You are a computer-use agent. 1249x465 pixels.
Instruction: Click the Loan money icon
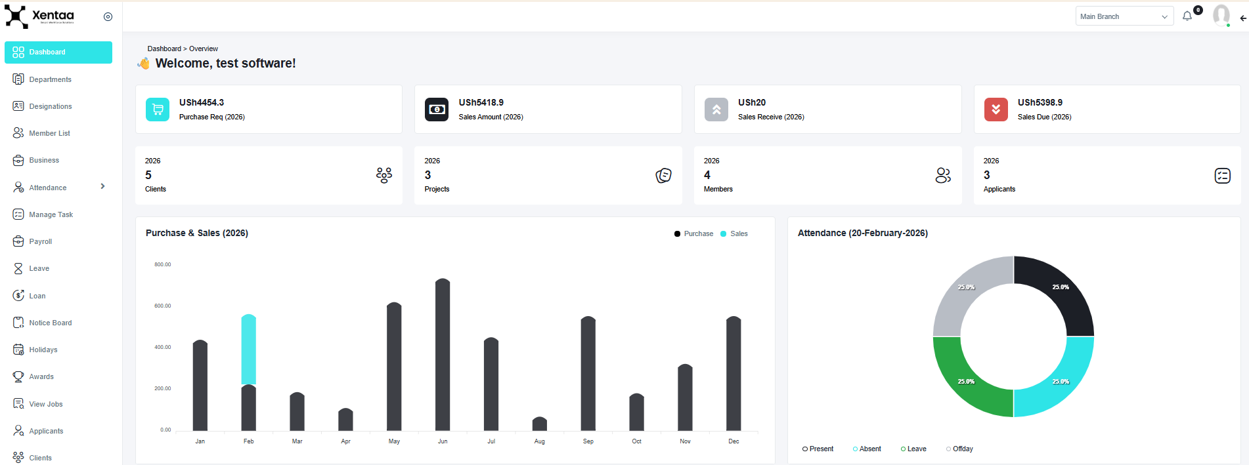tap(18, 296)
